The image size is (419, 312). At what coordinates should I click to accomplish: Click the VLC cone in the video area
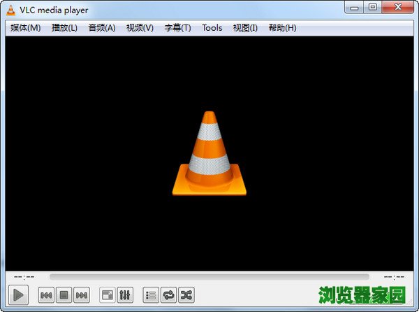pos(209,154)
